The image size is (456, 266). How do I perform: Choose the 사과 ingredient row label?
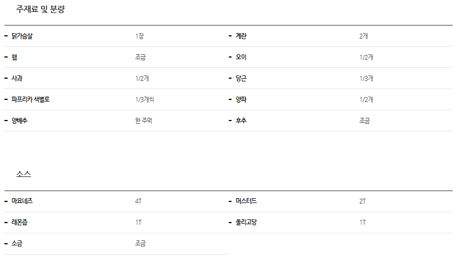(x=17, y=78)
